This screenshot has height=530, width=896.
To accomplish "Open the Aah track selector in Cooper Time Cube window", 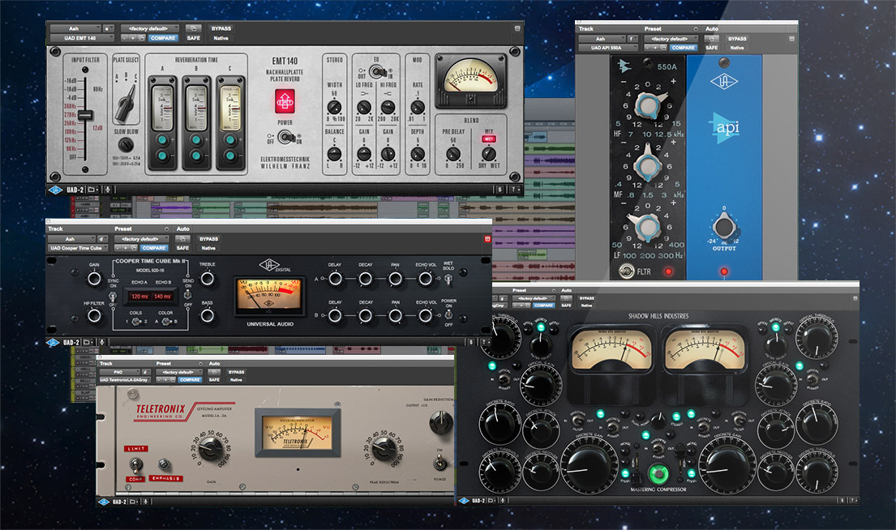I will [72, 239].
